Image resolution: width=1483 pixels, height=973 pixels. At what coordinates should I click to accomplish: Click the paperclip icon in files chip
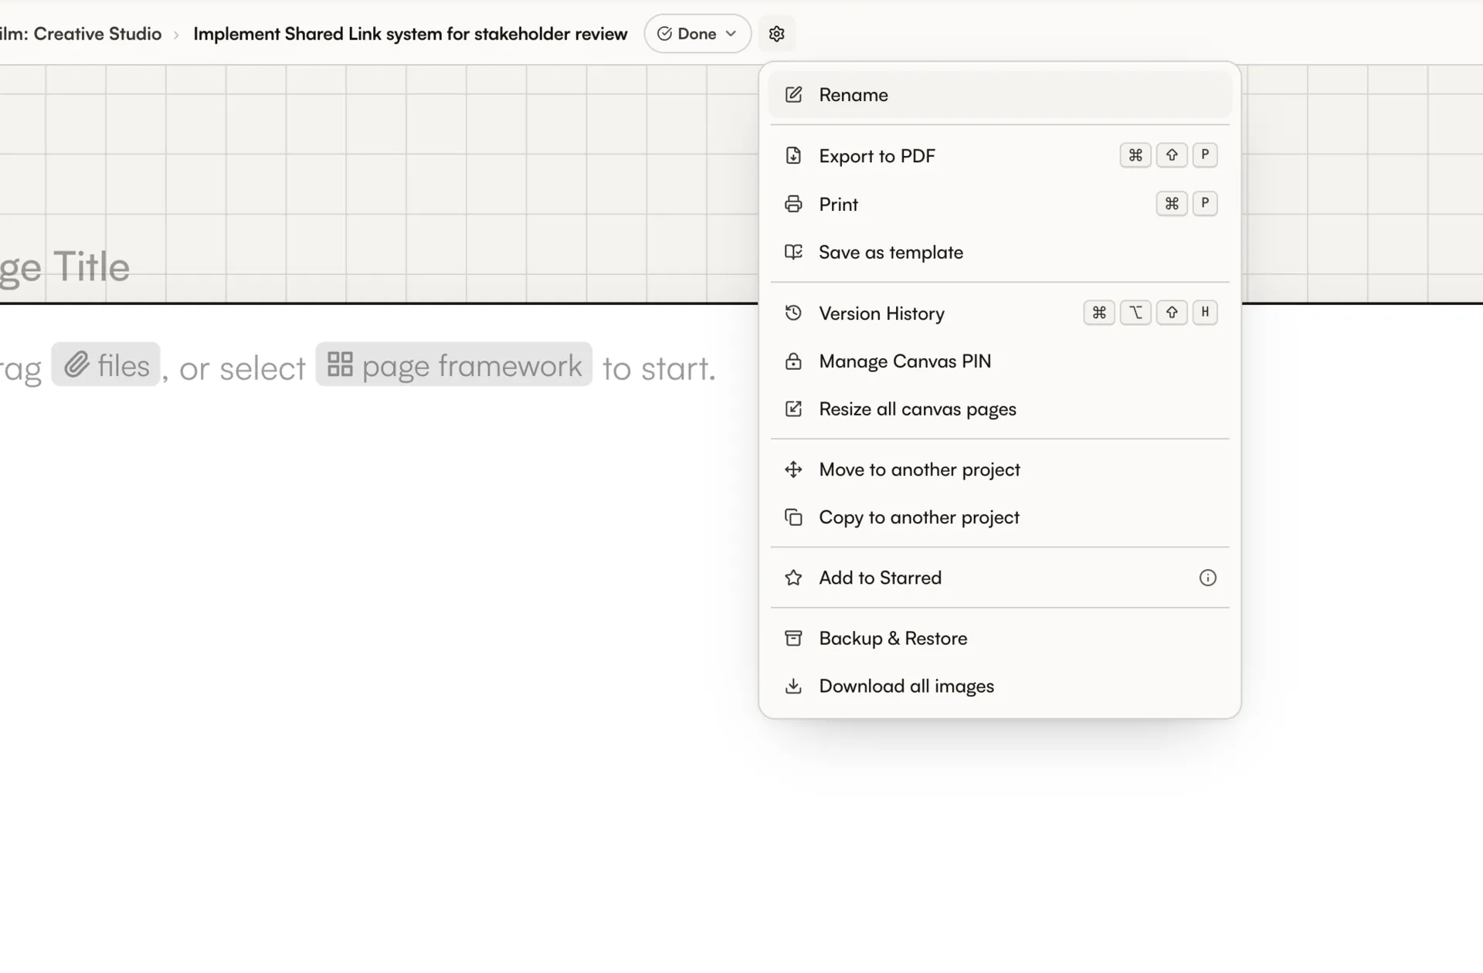coord(76,364)
